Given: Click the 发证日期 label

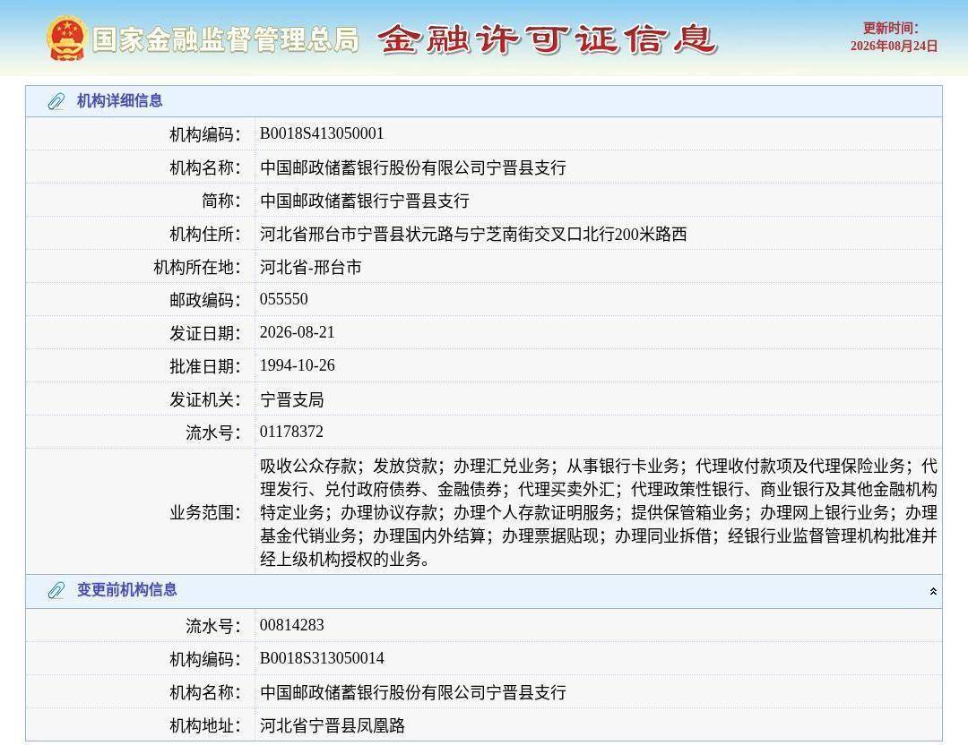Looking at the screenshot, I should pyautogui.click(x=205, y=333).
